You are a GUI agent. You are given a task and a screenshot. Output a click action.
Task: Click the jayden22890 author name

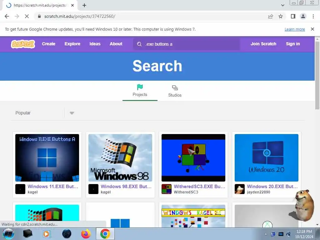(258, 192)
